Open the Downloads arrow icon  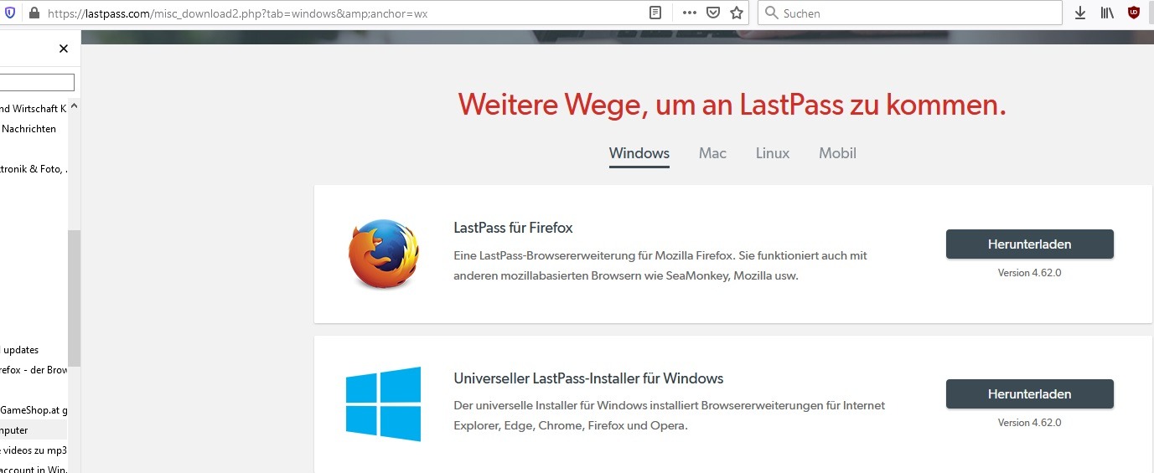click(x=1080, y=13)
